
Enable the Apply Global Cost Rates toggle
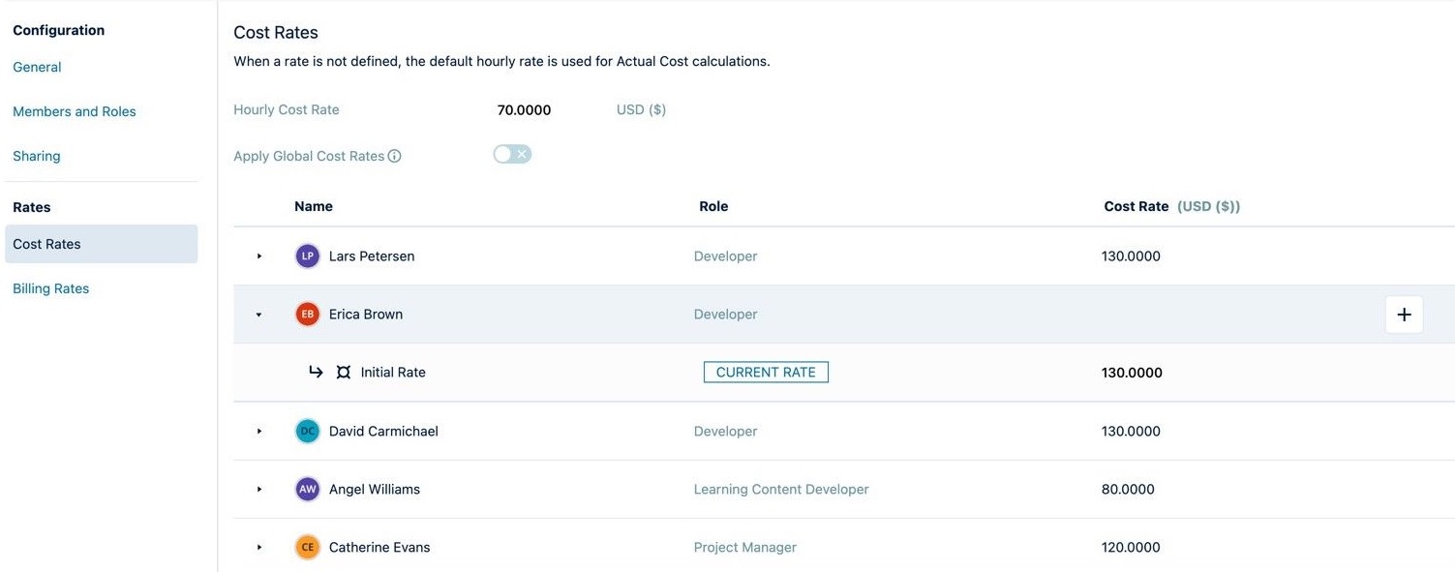click(512, 155)
